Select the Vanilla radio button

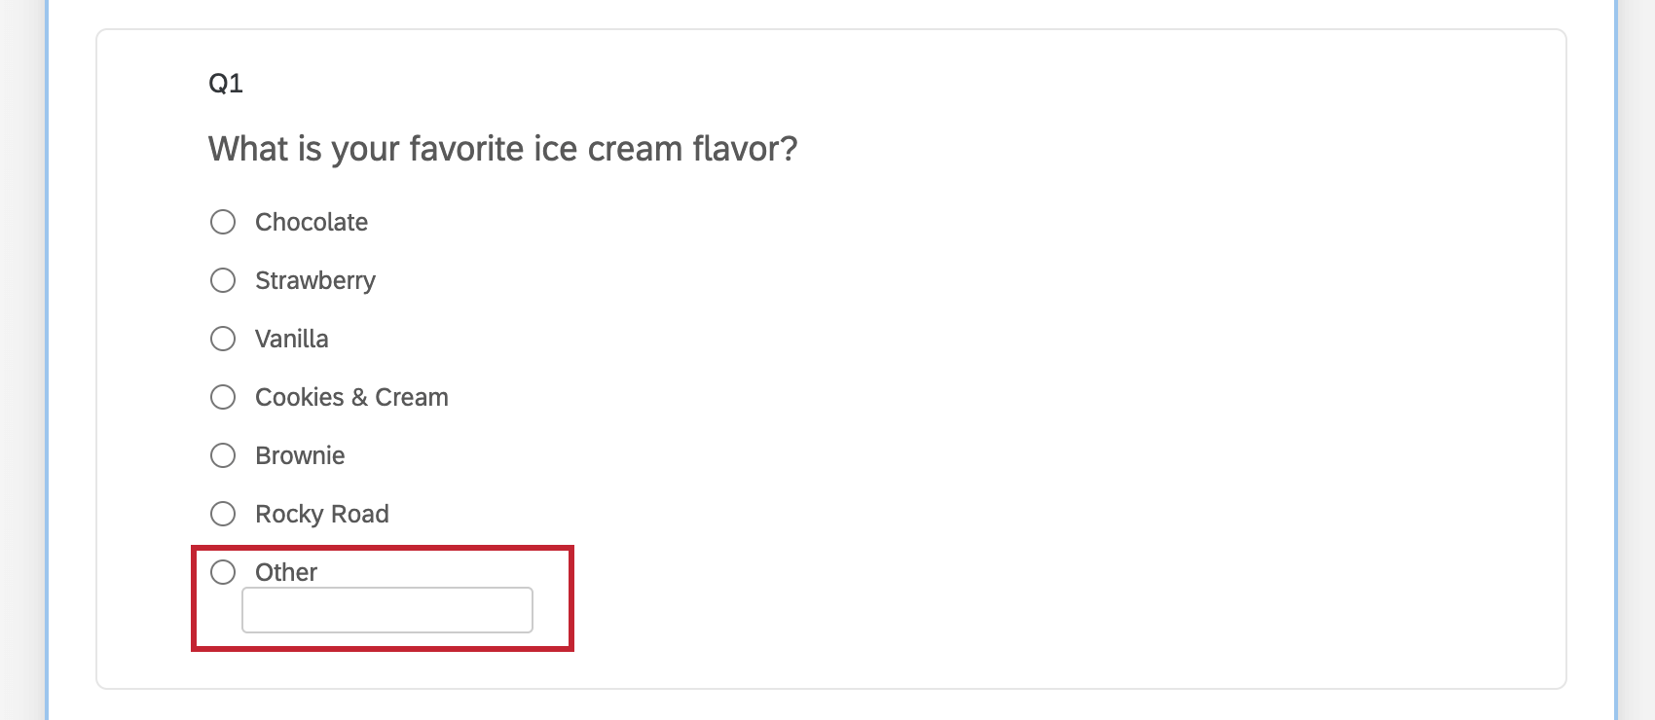click(223, 339)
